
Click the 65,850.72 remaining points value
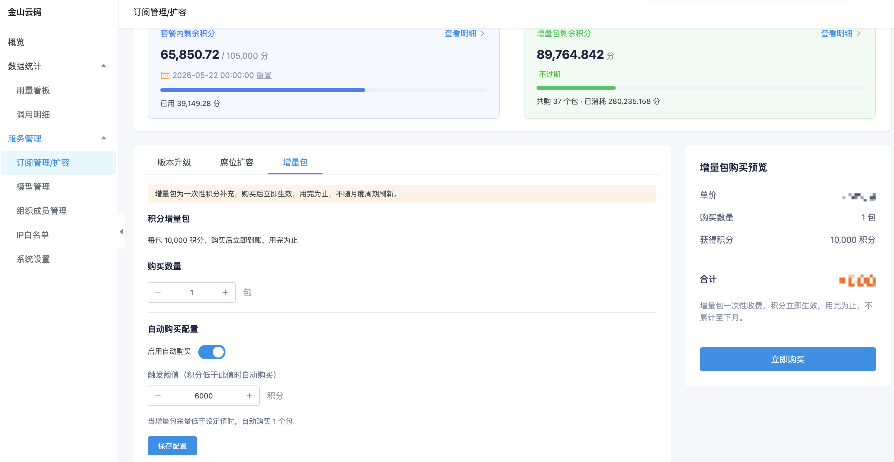190,55
